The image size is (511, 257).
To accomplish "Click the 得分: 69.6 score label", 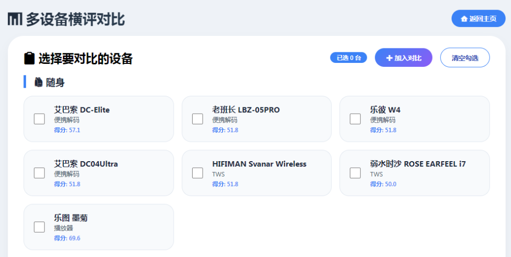I will (67, 238).
